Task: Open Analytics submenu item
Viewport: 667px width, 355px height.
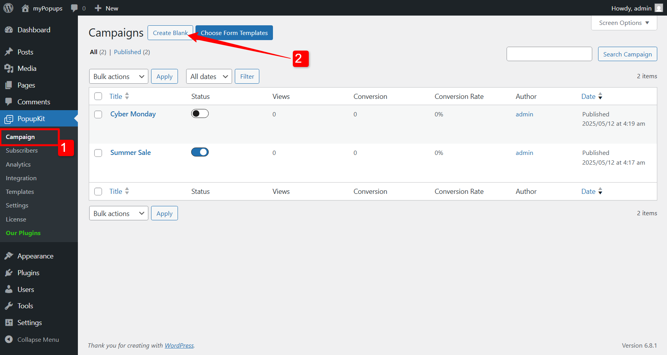Action: pos(18,165)
